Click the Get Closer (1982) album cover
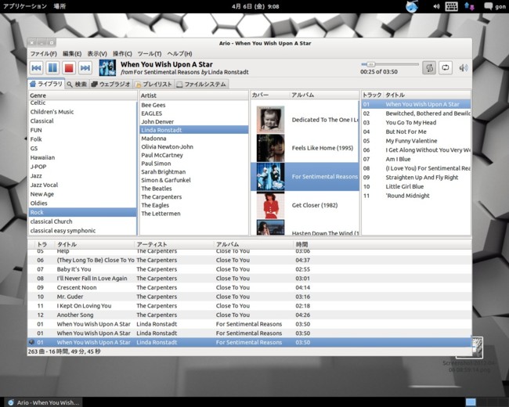 click(270, 205)
